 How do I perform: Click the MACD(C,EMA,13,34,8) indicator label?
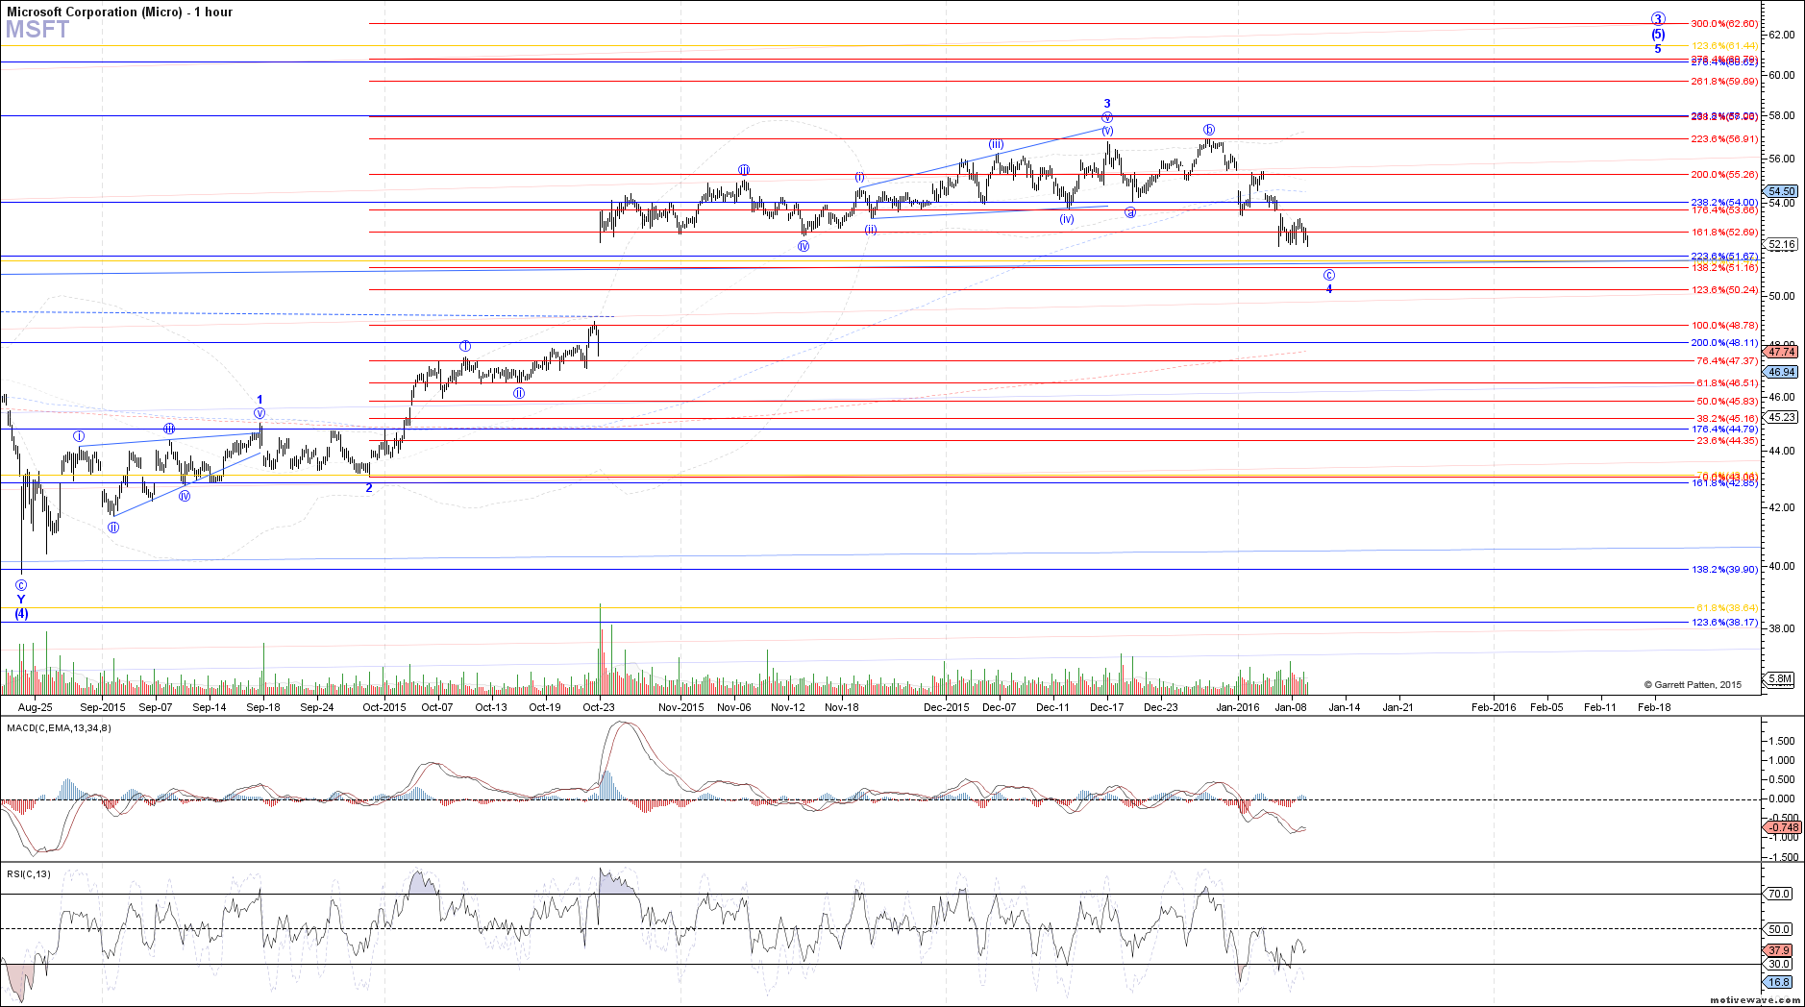(59, 728)
